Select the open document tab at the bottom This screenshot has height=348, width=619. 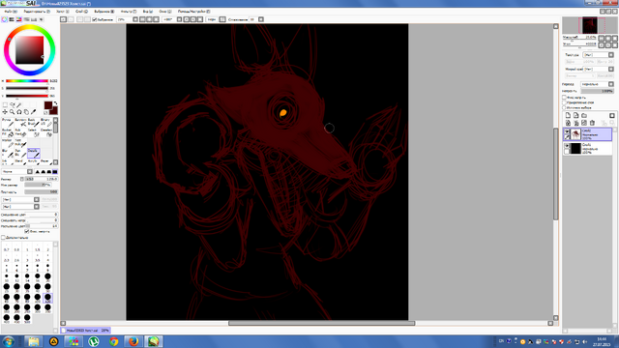pyautogui.click(x=85, y=331)
